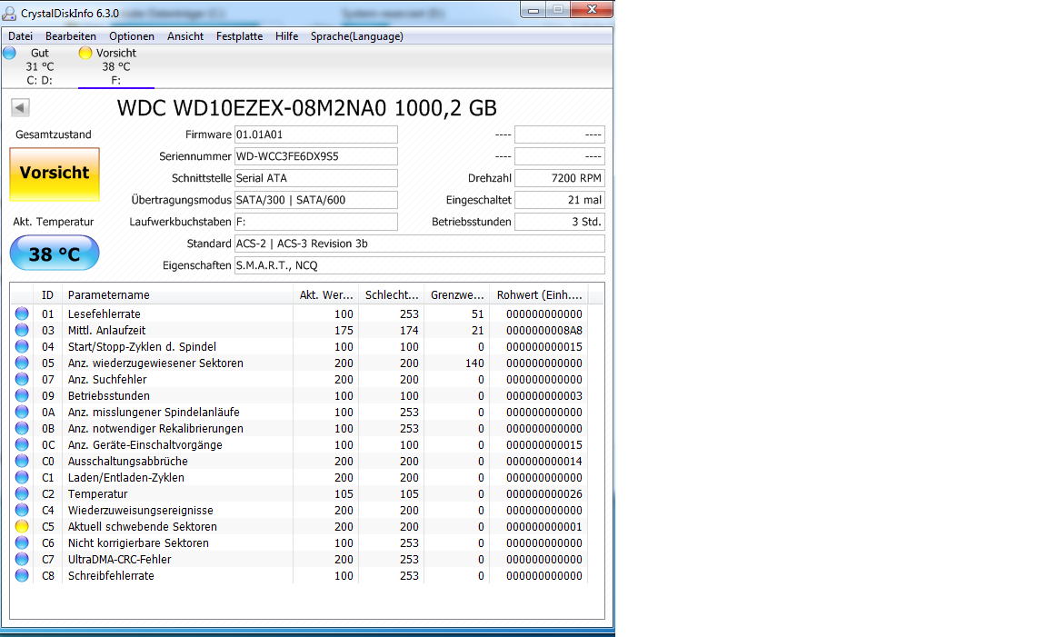
Task: Click the Grenzwe... column header
Action: click(457, 294)
